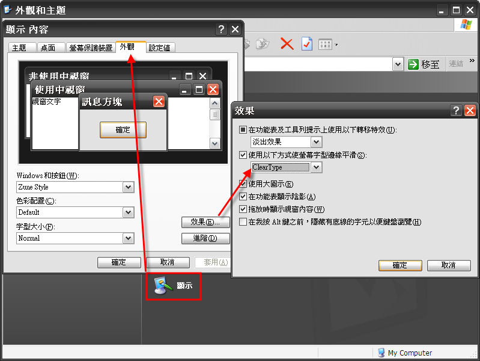The width and height of the screenshot is (480, 361).
Task: Click the properties checkmark document icon
Action: [x=307, y=44]
